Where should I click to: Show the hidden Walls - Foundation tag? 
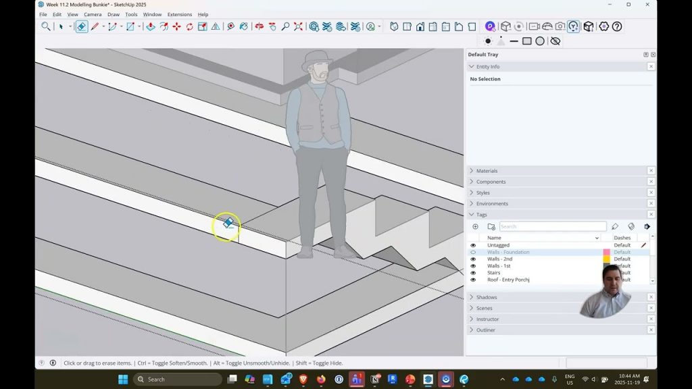tap(473, 253)
